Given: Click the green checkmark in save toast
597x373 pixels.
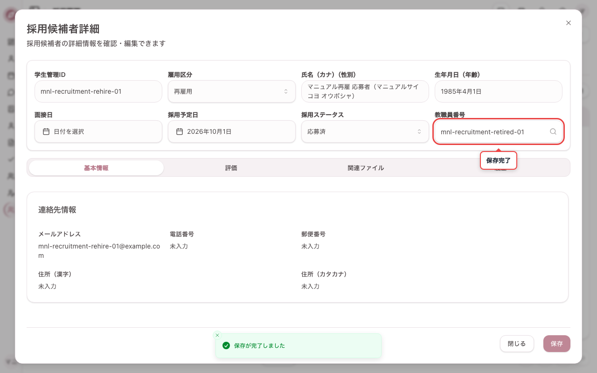Looking at the screenshot, I should click(x=226, y=345).
